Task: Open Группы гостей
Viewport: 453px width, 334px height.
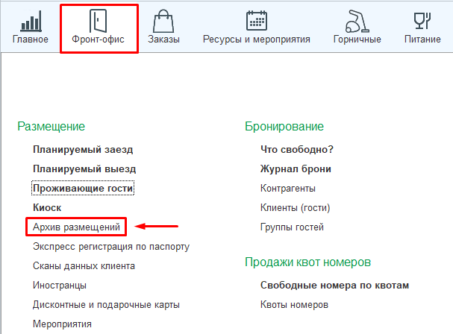Action: pyautogui.click(x=292, y=227)
